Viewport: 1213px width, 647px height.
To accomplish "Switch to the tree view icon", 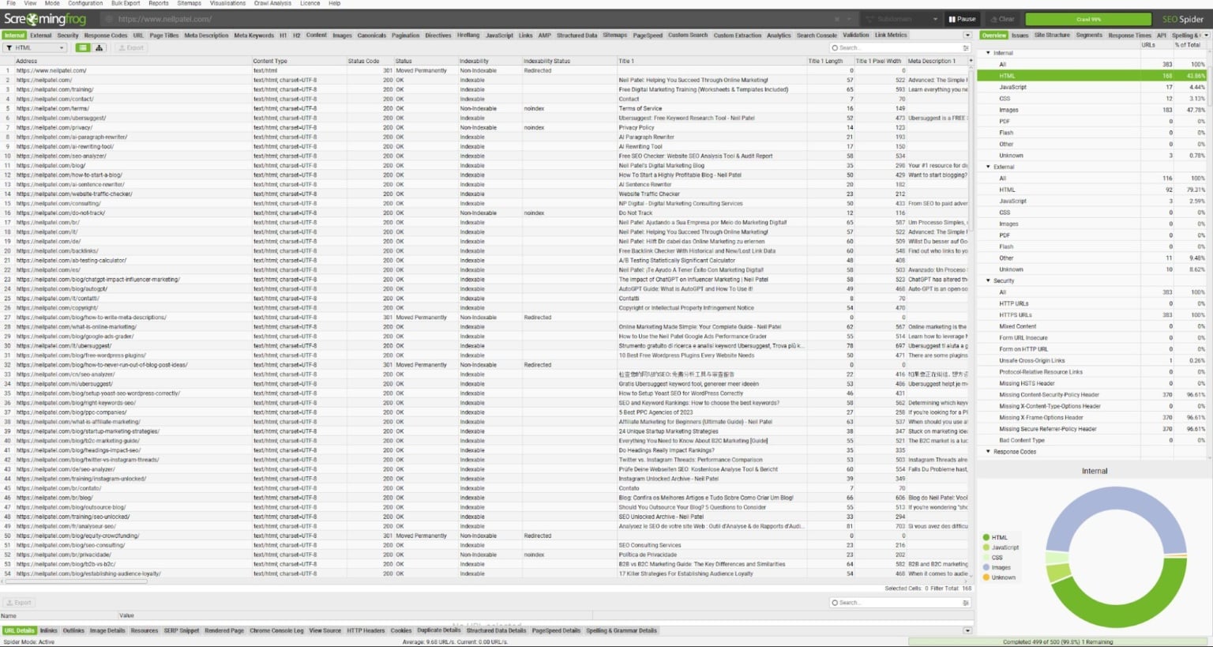I will pyautogui.click(x=99, y=47).
